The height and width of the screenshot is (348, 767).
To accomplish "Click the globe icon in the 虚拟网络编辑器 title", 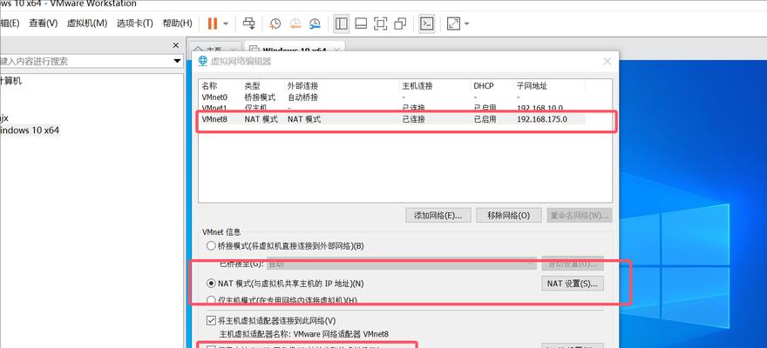I will point(202,61).
